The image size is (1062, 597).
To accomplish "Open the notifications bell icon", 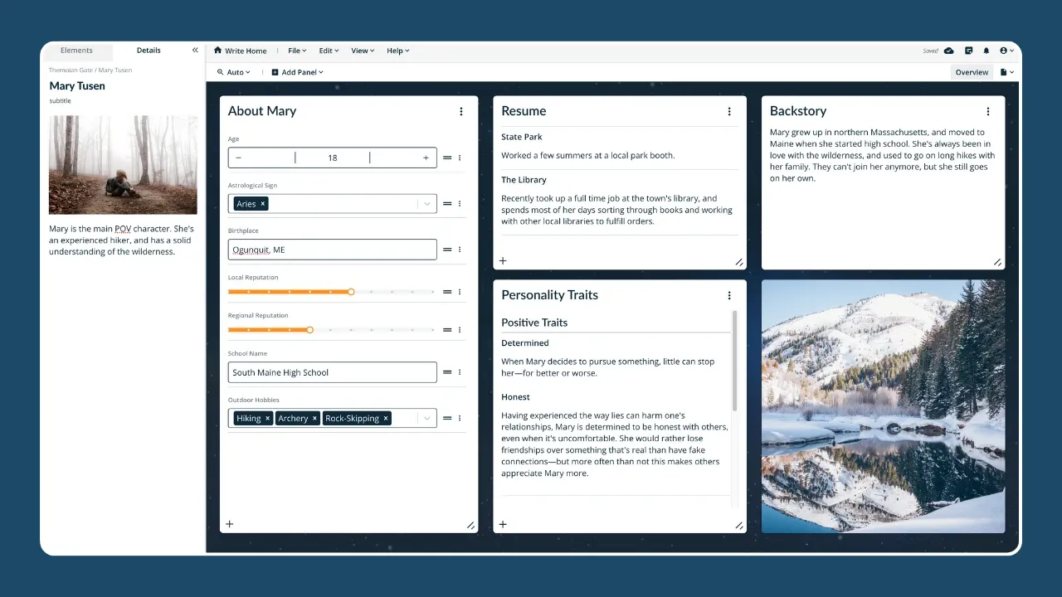I will coord(986,51).
